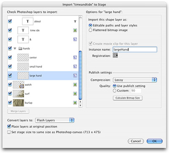Click the bitmap icon on watch row

(75, 84)
